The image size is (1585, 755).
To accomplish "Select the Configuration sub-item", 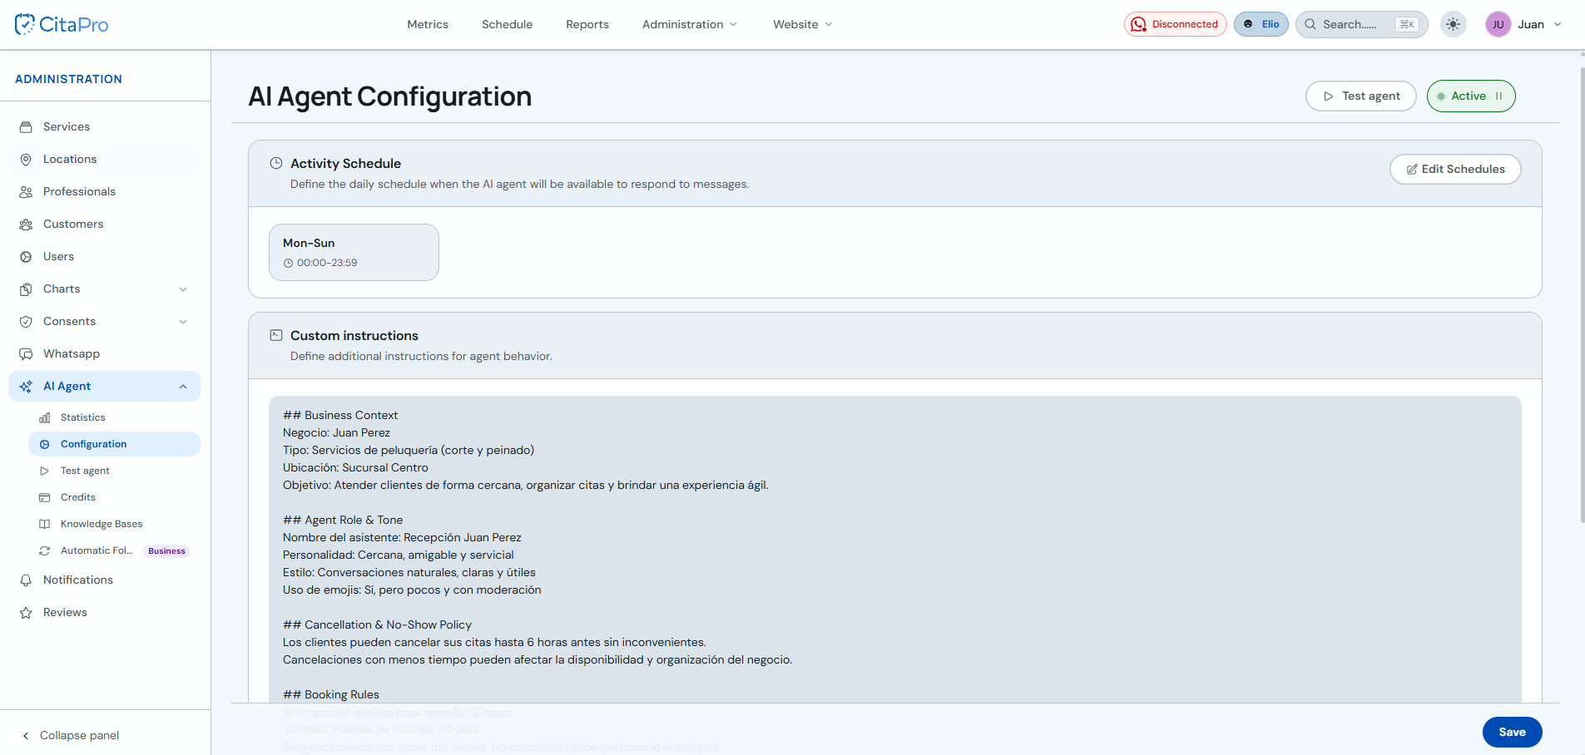I will coord(114,444).
